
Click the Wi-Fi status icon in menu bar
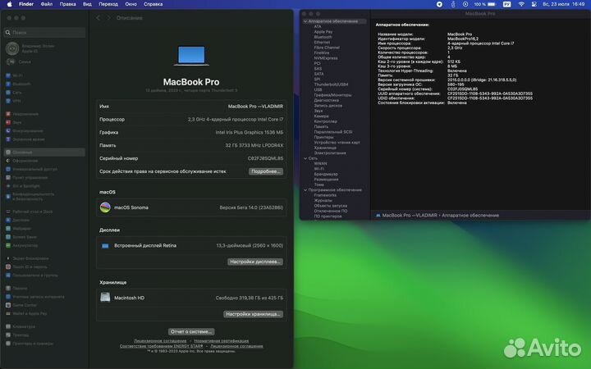tap(521, 4)
